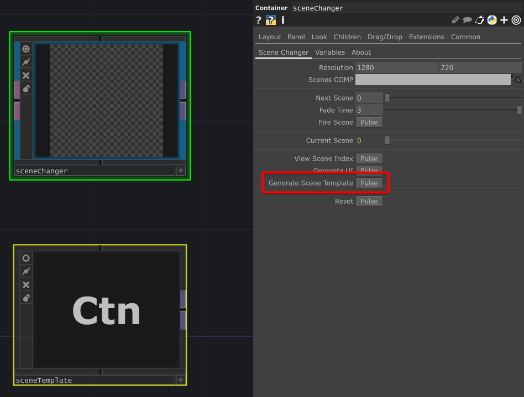Image resolution: width=524 pixels, height=397 pixels.
Task: Open the Extensions parameter tab
Action: pos(426,37)
